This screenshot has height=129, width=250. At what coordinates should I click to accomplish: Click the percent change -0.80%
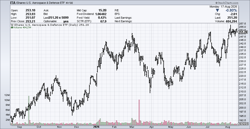231,10
